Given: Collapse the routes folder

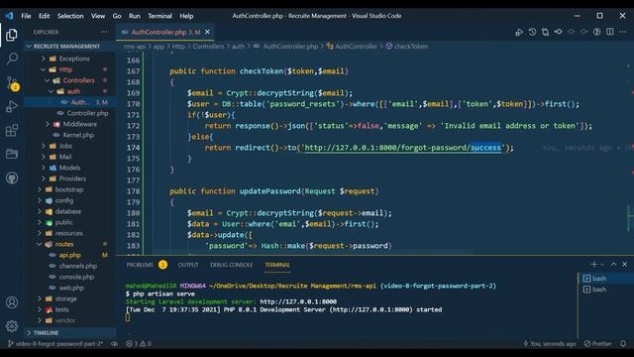Looking at the screenshot, I should click(x=64, y=245).
